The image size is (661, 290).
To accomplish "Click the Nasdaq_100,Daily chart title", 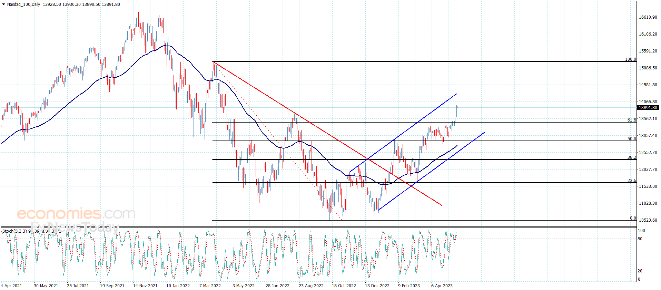I will click(23, 4).
